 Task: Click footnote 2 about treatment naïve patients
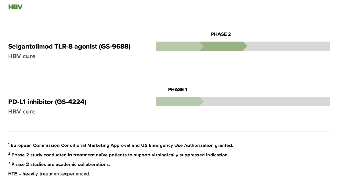click(x=118, y=155)
